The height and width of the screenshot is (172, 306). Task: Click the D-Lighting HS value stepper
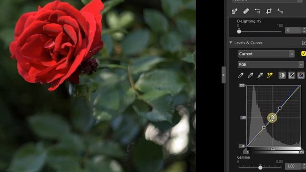click(x=304, y=30)
